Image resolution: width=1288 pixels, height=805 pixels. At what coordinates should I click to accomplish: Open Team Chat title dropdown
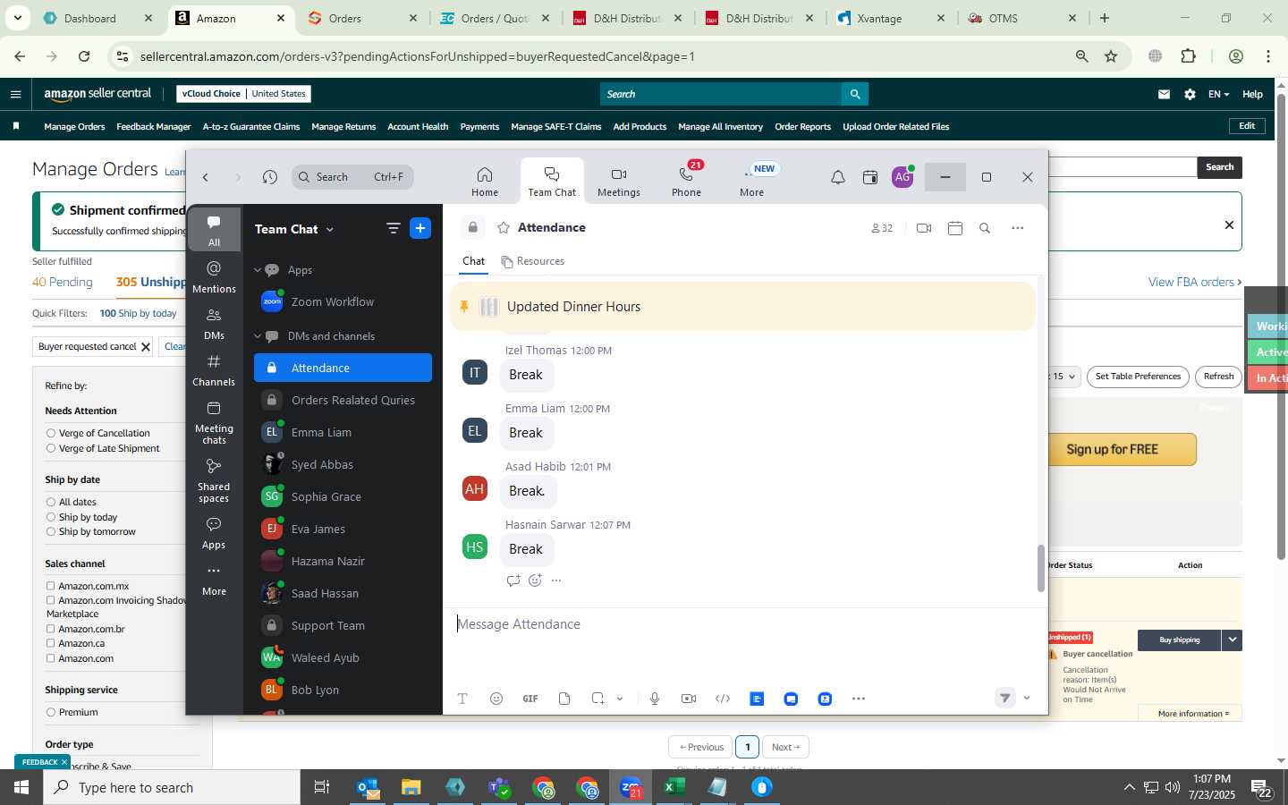click(x=329, y=230)
